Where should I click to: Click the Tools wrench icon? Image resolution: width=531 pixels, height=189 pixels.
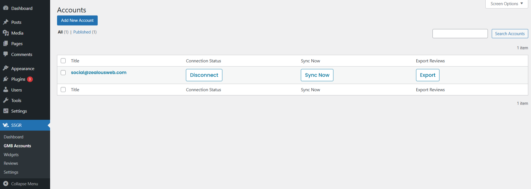point(6,100)
